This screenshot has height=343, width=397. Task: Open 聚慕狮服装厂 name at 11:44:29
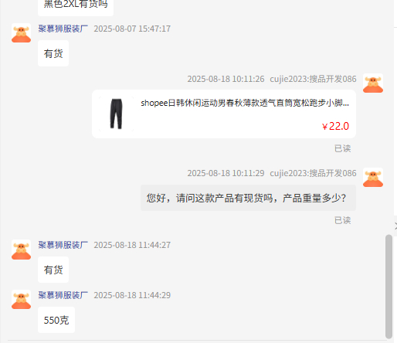63,295
